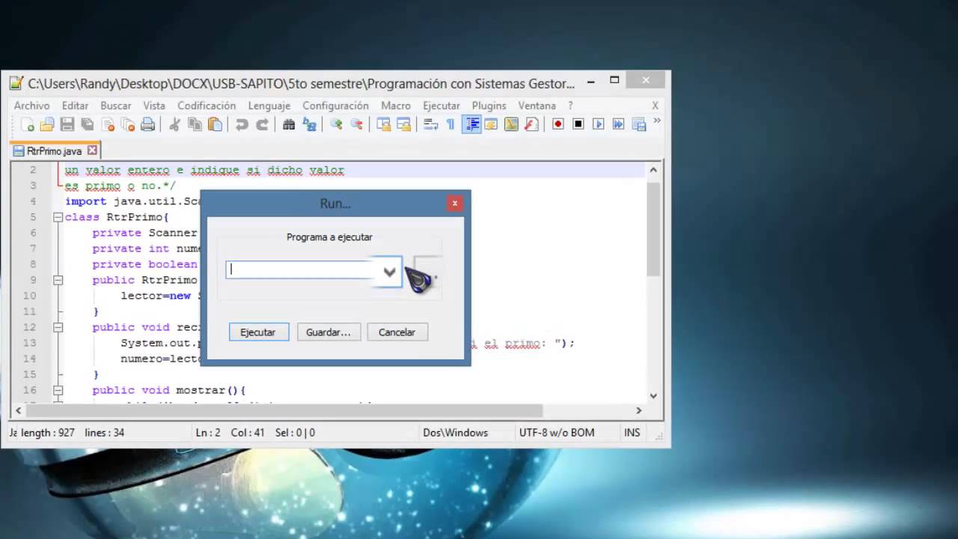This screenshot has height=539, width=958.
Task: Toggle the Word Wrap toolbar icon
Action: tap(430, 124)
